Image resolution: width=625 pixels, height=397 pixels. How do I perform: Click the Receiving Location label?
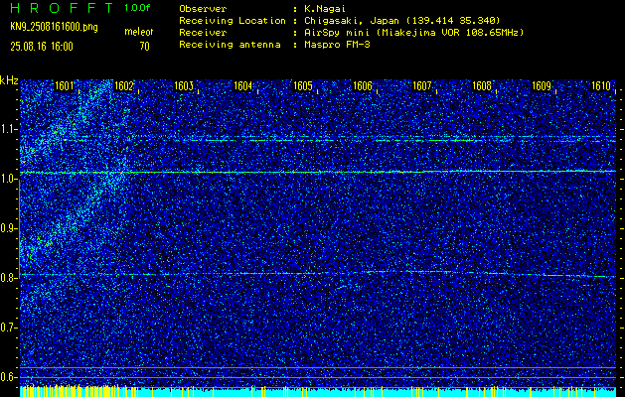click(x=233, y=21)
